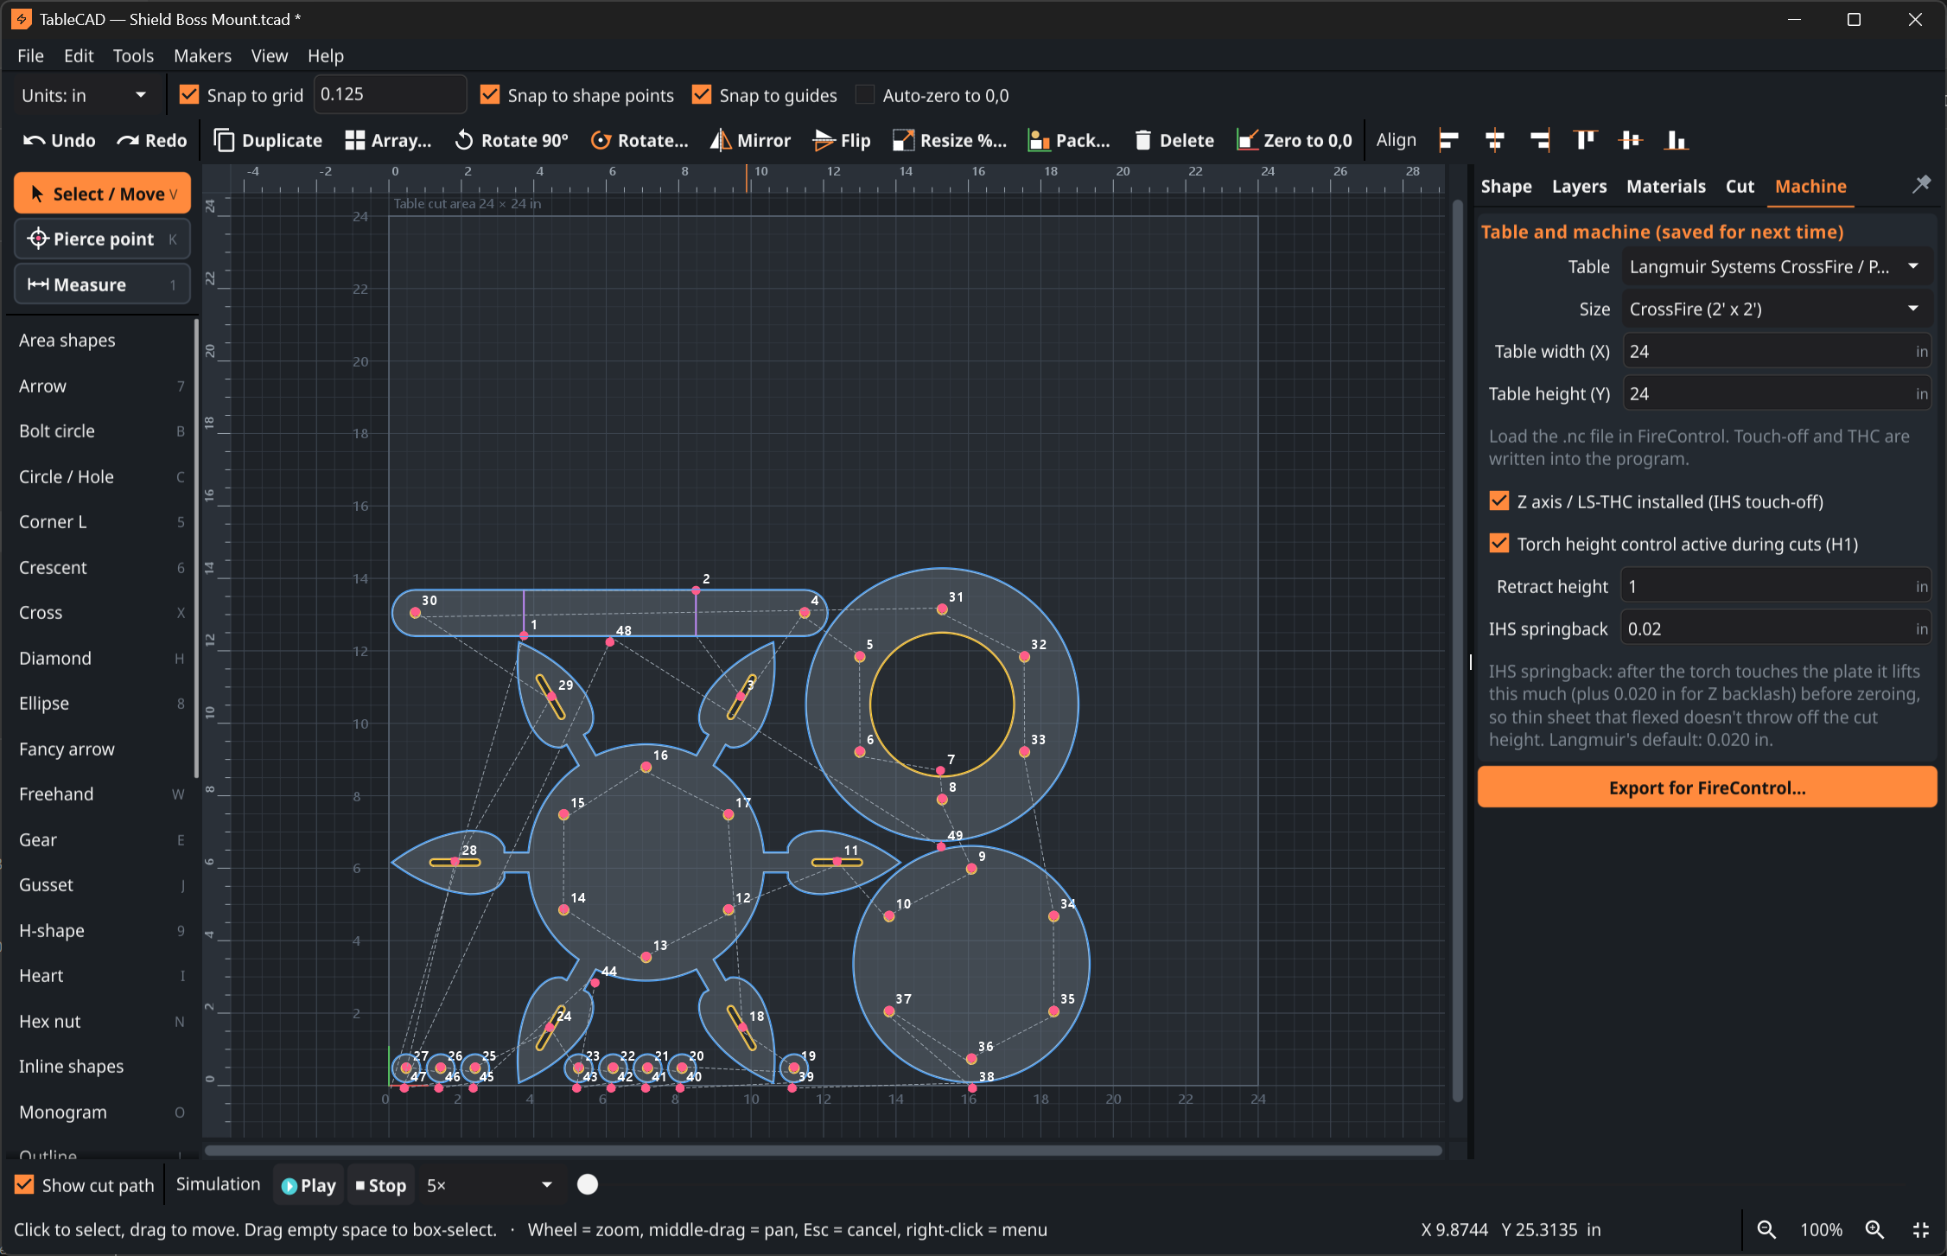1947x1256 pixels.
Task: Zoom in with magnifier plus
Action: tap(1874, 1229)
